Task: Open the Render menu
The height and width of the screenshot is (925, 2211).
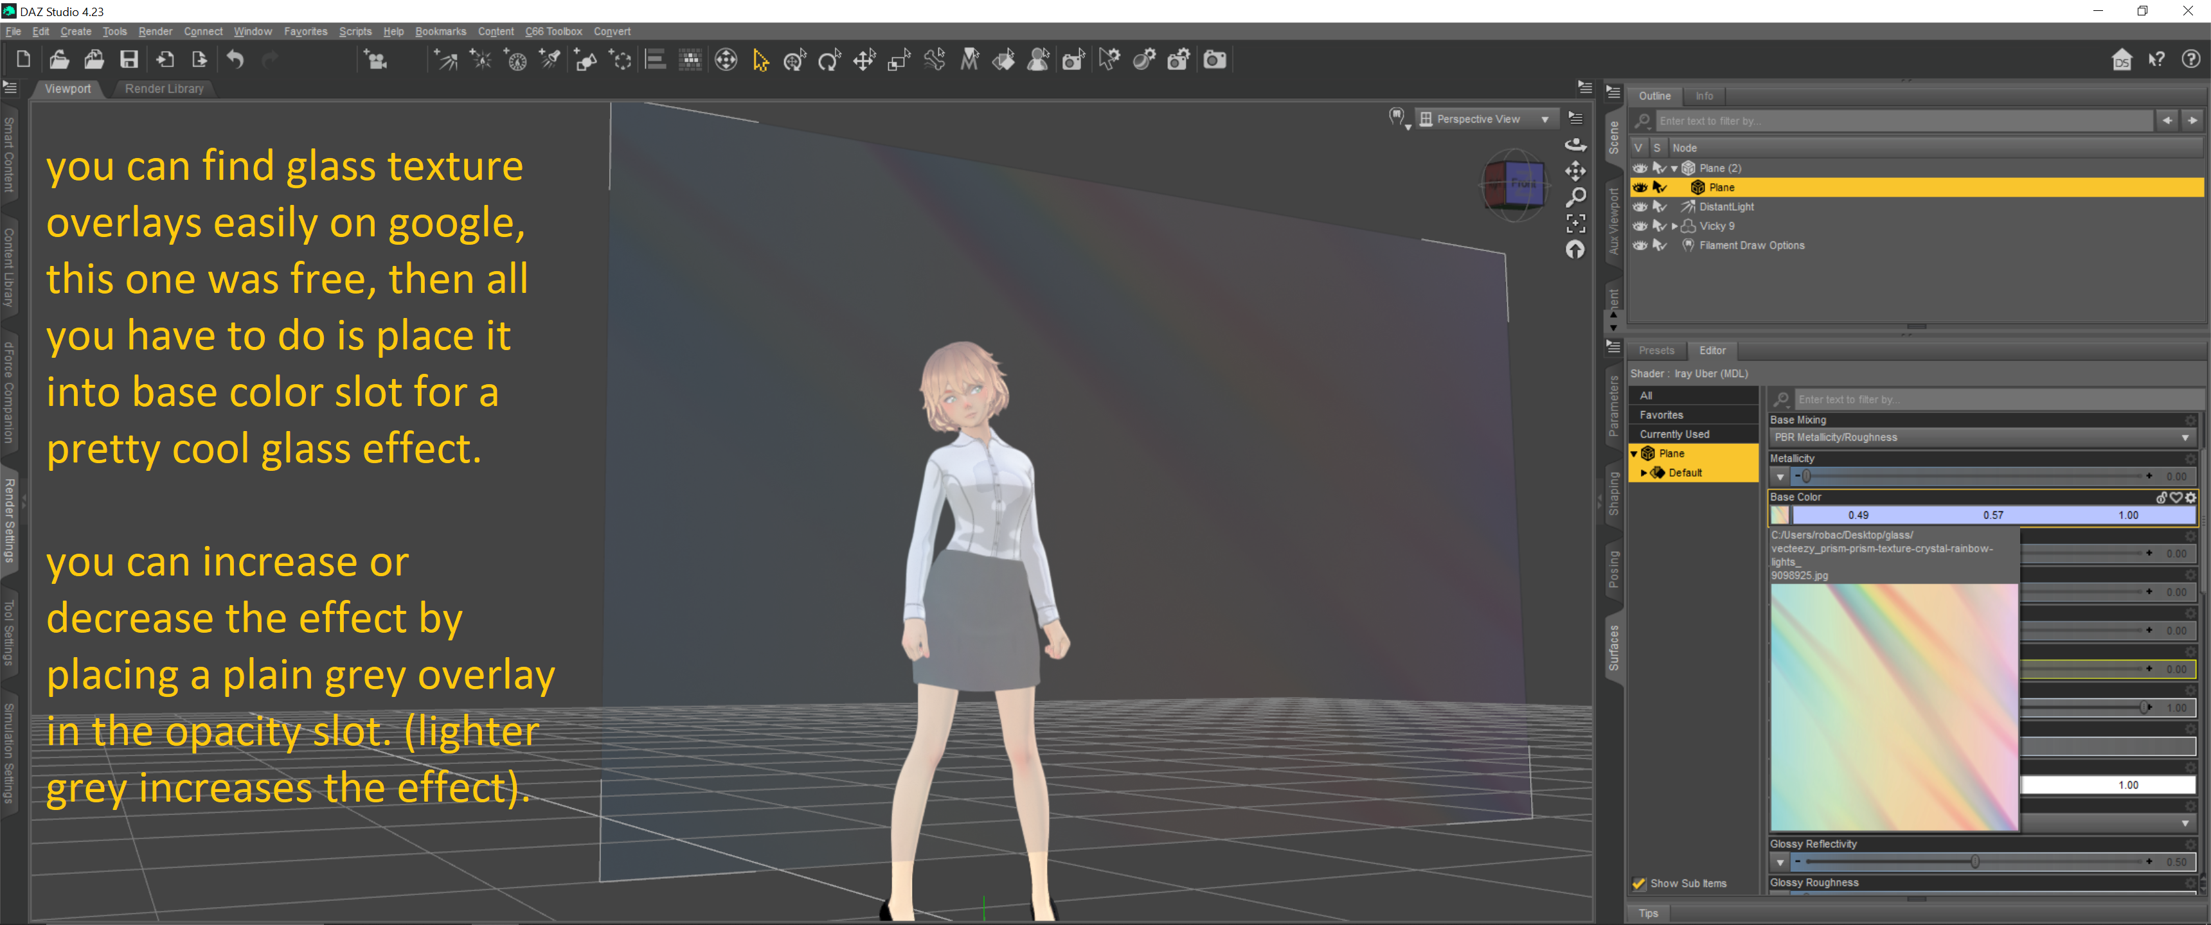Action: pos(154,31)
